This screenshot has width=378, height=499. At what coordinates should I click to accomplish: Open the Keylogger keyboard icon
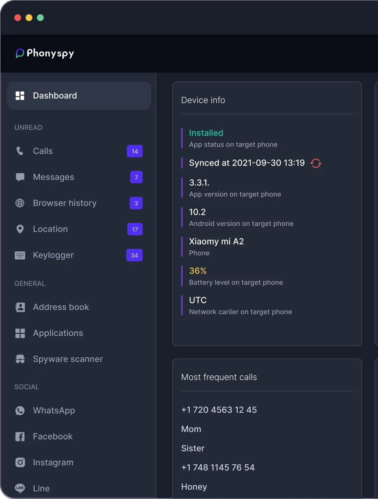tap(20, 255)
